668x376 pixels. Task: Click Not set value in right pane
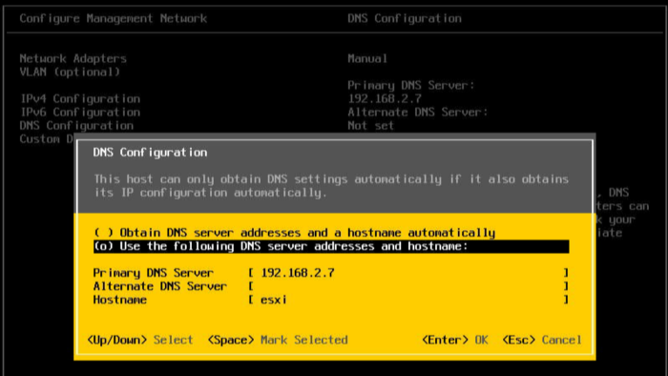point(370,126)
